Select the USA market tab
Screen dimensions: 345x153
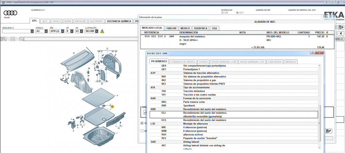(x=215, y=28)
